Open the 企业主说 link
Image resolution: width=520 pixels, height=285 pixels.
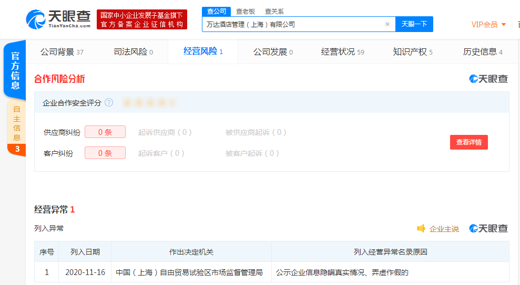coord(444,229)
